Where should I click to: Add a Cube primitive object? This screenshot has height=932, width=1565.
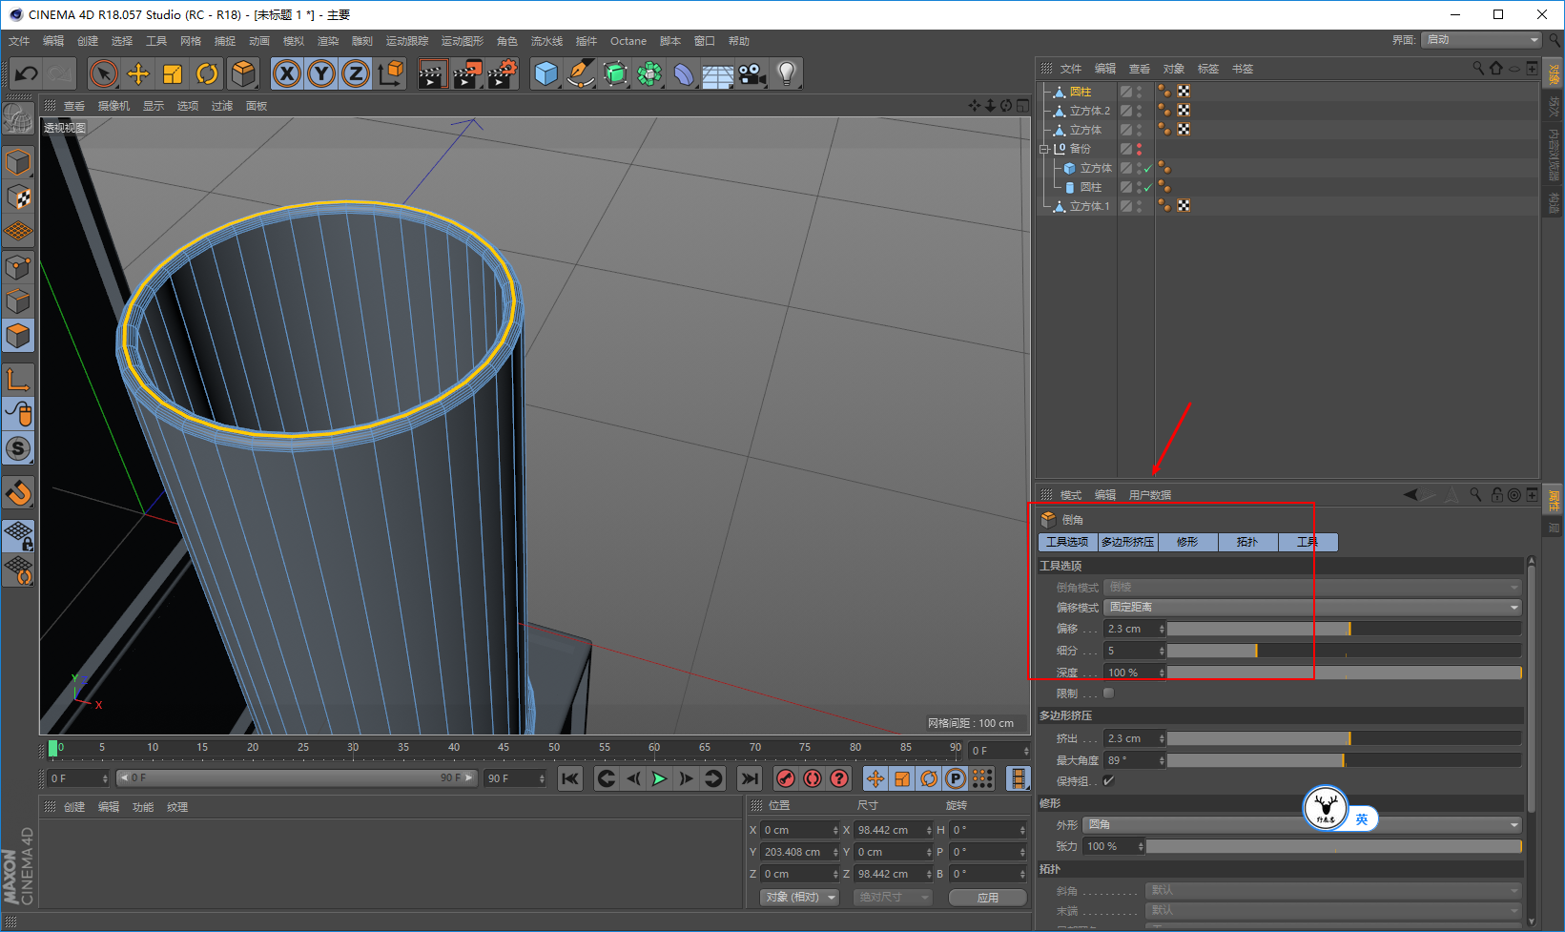click(546, 73)
